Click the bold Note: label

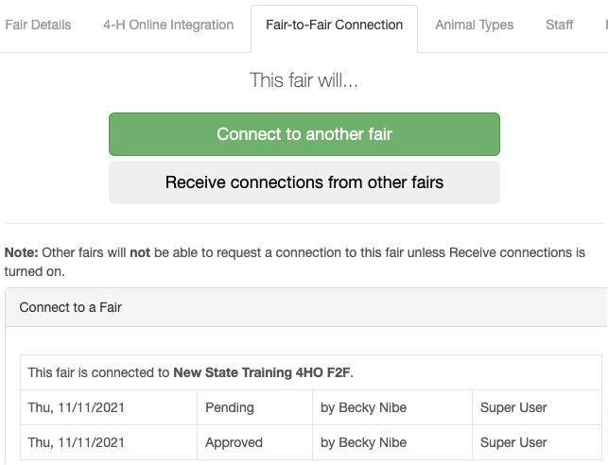tap(22, 253)
